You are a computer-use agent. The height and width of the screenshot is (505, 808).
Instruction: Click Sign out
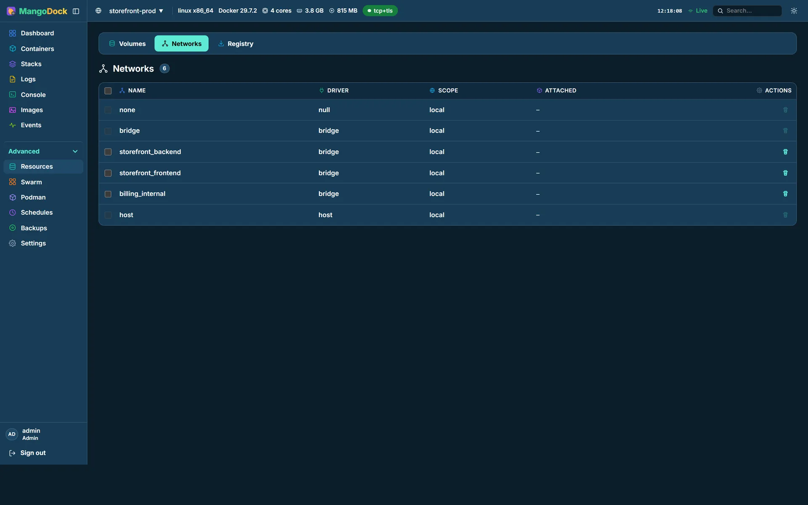click(27, 453)
